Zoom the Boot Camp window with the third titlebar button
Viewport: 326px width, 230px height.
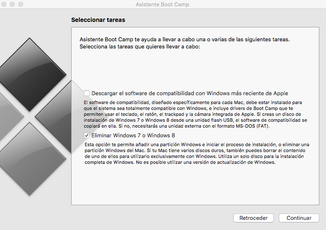pos(21,4)
